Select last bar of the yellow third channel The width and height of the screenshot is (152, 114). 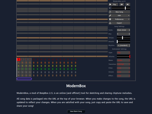pyautogui.click(x=75, y=66)
